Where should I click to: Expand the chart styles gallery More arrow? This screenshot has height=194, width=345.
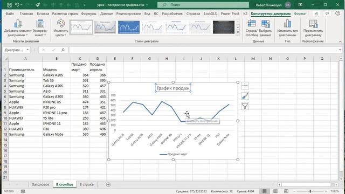coord(238,32)
